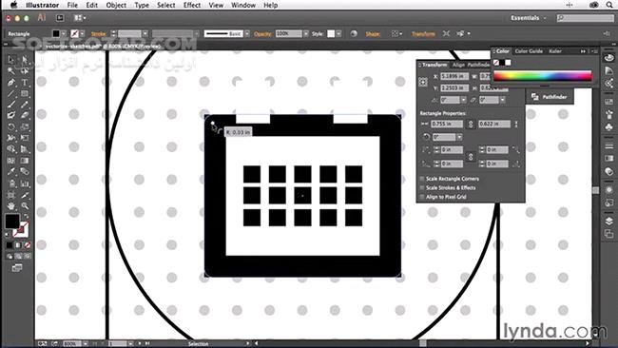Select the Lasso tool
The height and width of the screenshot is (348, 618).
25,71
